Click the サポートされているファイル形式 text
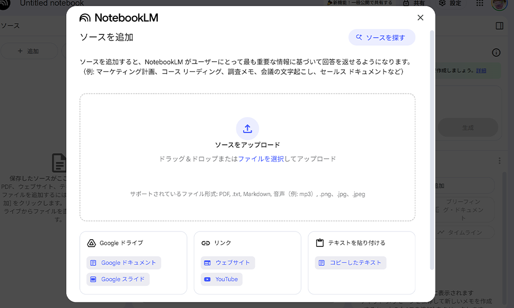The height and width of the screenshot is (308, 514). 248,194
